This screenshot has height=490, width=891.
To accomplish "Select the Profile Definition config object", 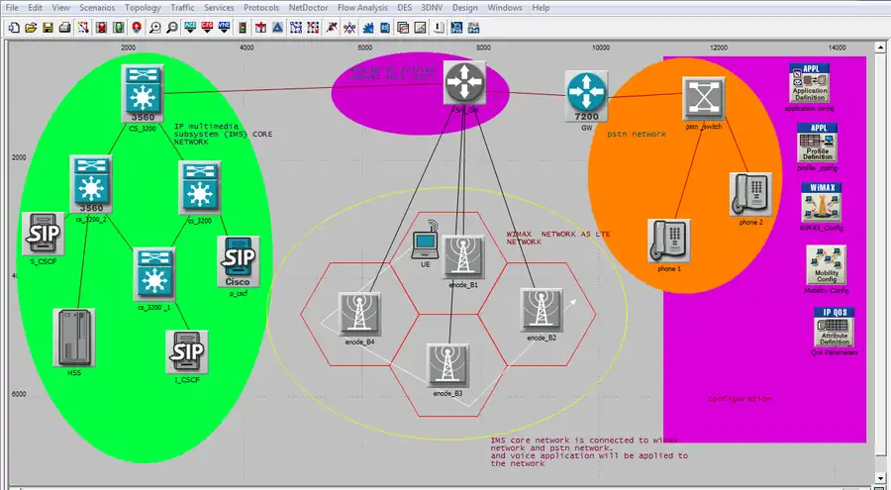I will 817,143.
